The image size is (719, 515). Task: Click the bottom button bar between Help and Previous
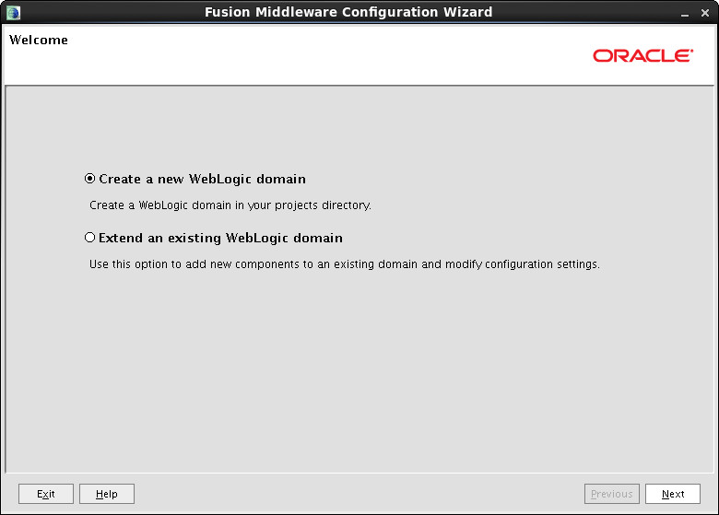pos(359,494)
